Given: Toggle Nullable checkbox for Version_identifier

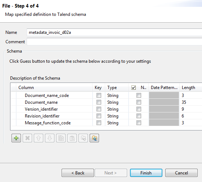Looking at the screenshot, I should point(139,109).
